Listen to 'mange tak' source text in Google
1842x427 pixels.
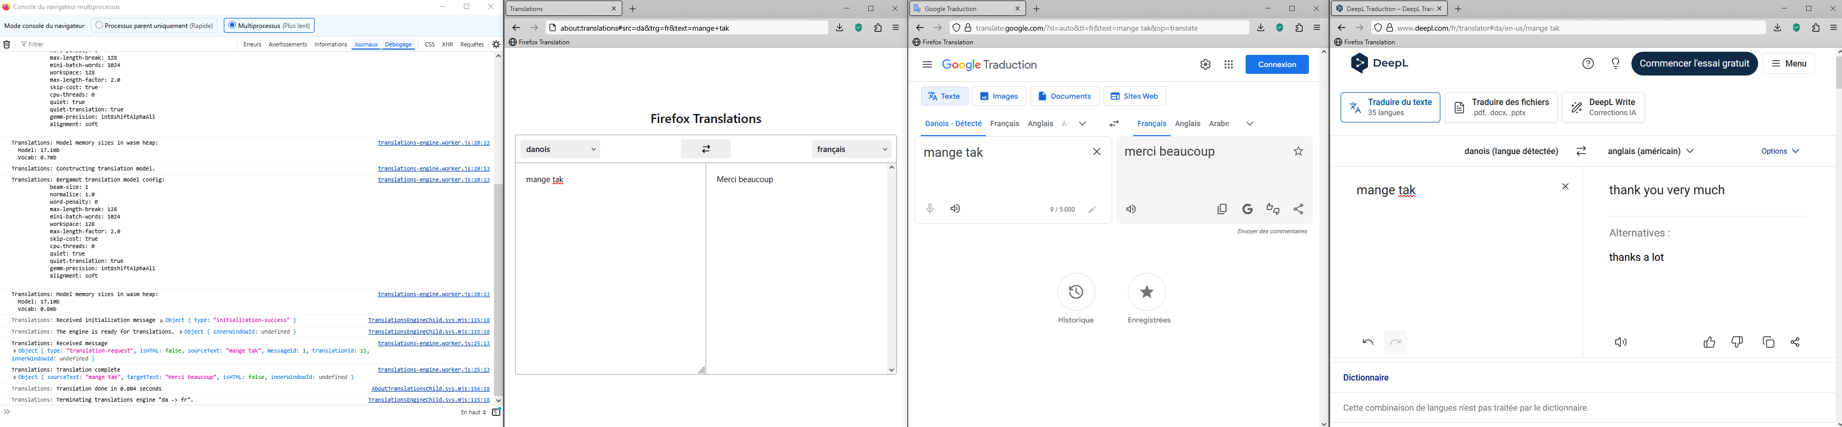pyautogui.click(x=955, y=209)
